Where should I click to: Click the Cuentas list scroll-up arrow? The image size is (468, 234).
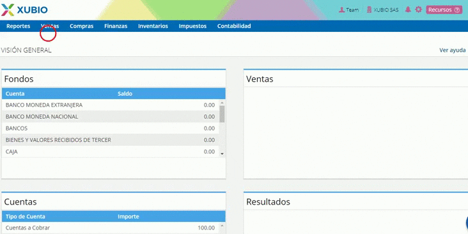[222, 225]
